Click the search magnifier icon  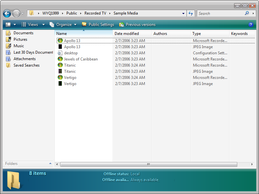(x=247, y=13)
